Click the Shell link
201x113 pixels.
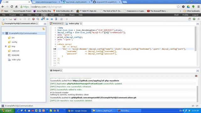(176, 15)
